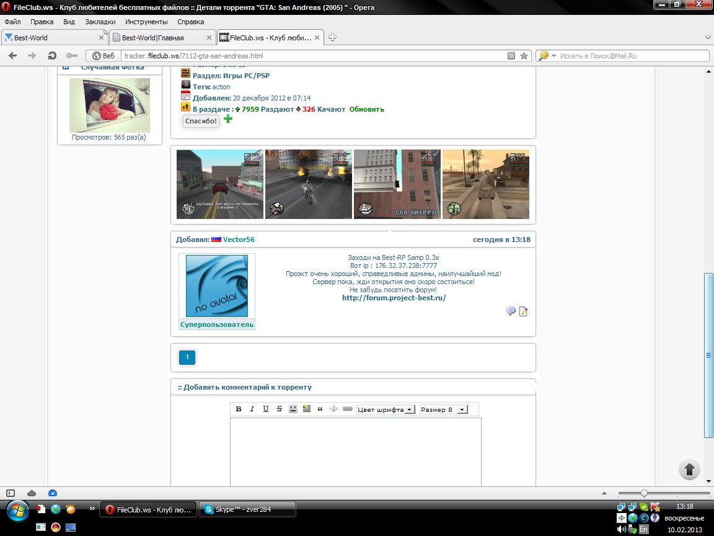Reload the page with the refresh icon
Screen dimensions: 714x536
[x=52, y=56]
